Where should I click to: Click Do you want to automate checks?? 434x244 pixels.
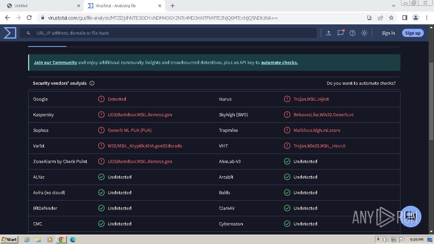[x=361, y=83]
